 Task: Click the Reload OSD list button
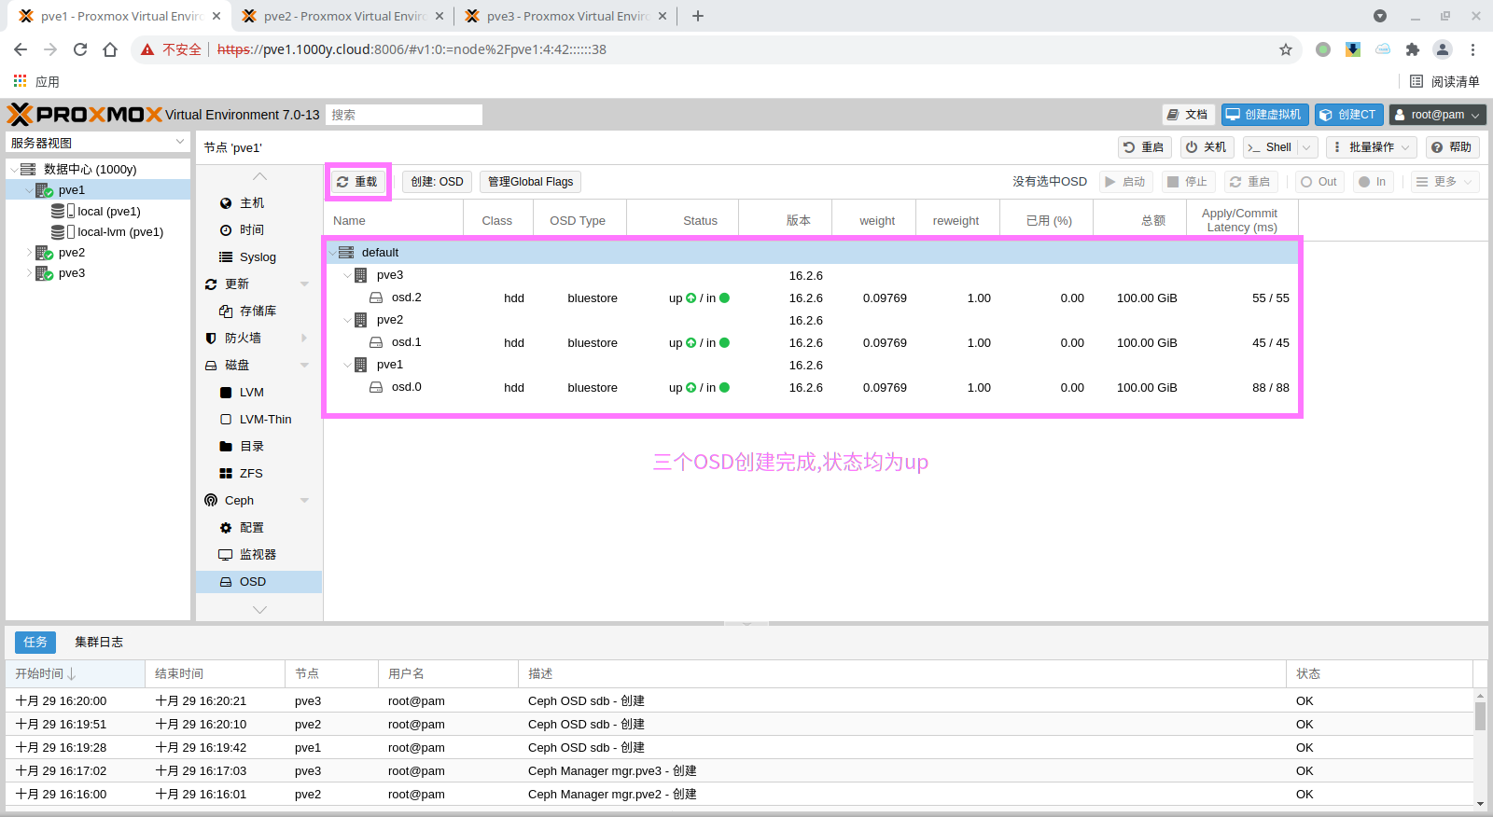tap(357, 182)
